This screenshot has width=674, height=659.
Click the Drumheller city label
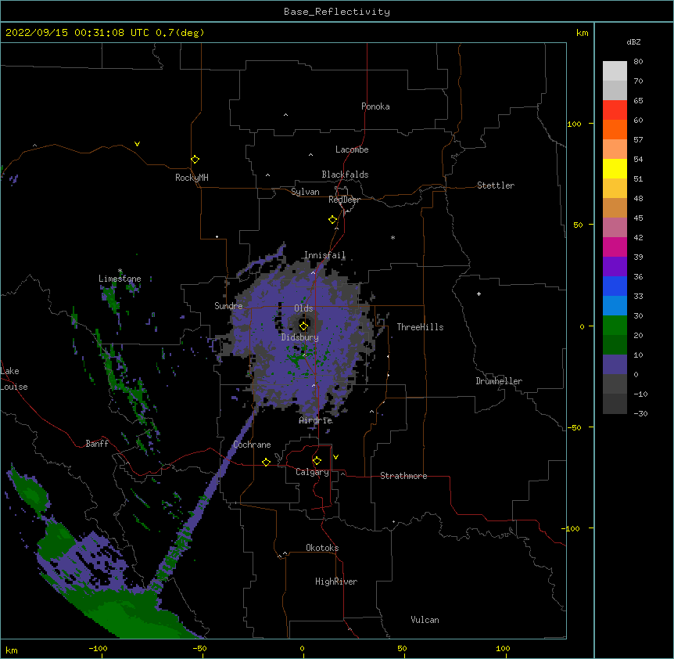[499, 381]
